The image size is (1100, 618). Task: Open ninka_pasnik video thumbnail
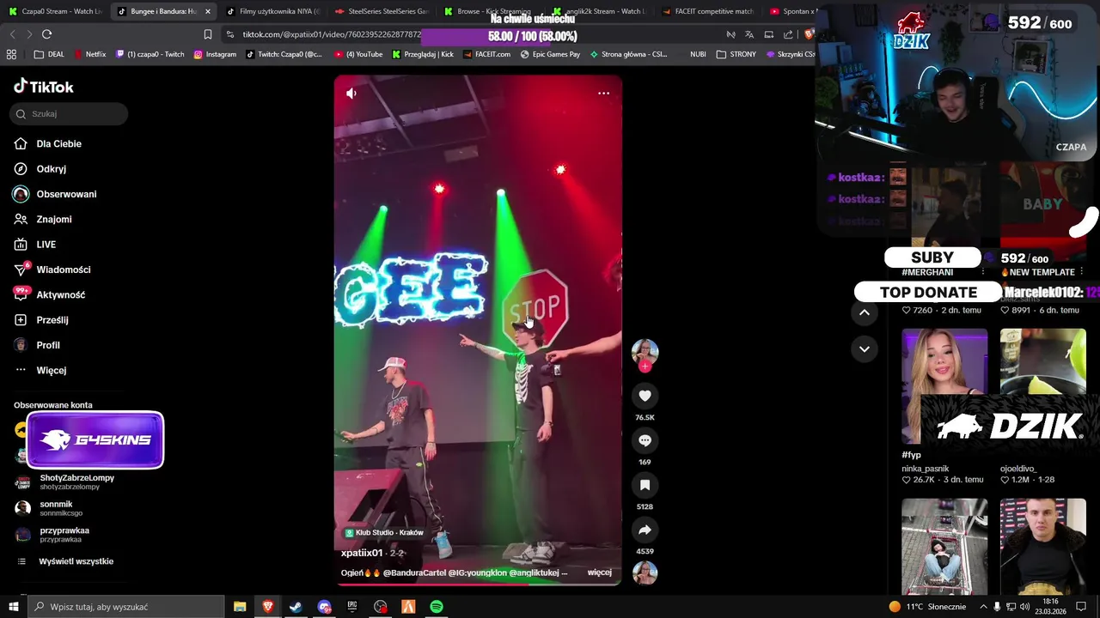tap(944, 386)
